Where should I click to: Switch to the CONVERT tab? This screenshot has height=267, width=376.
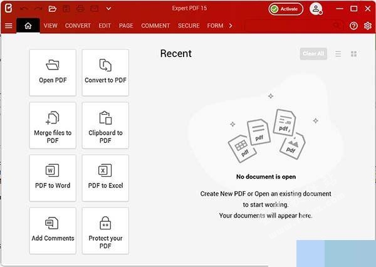[78, 26]
